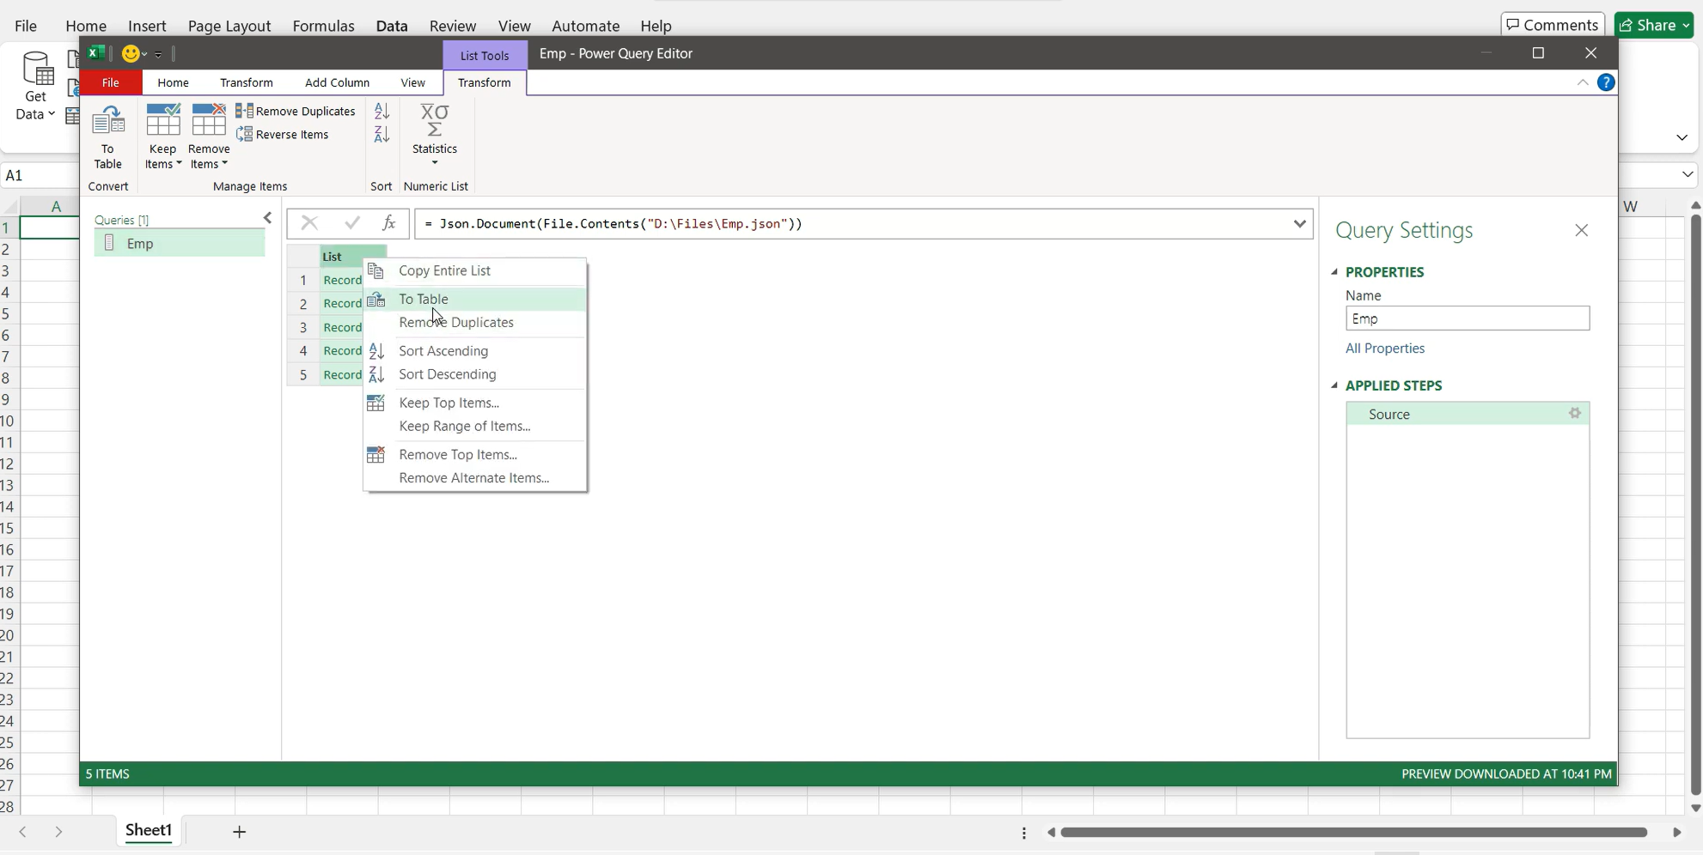
Task: Select the List Tools Transform tab
Action: [485, 82]
